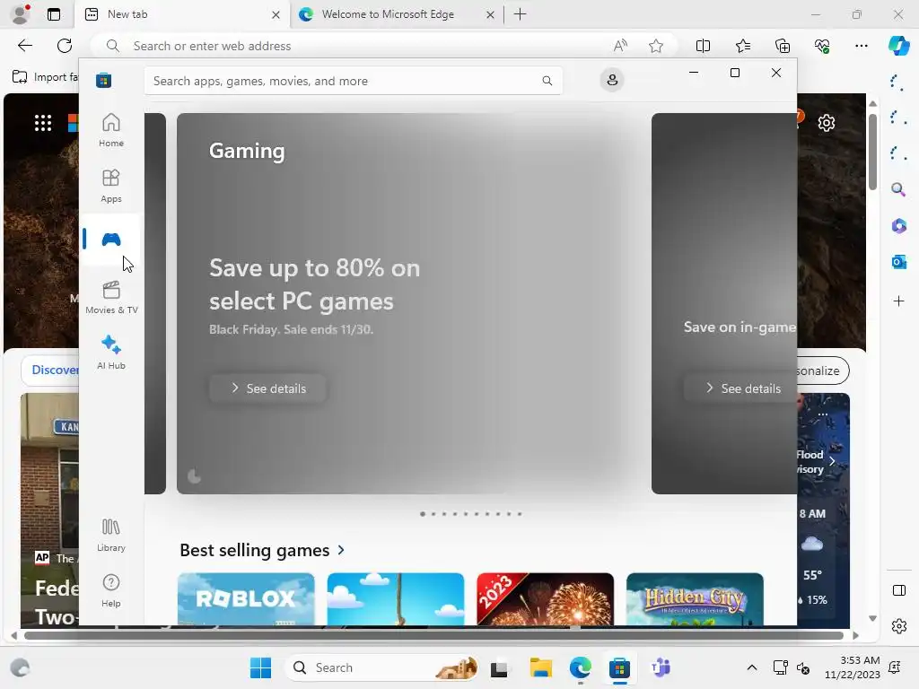Click the Store search magnifier icon

[x=547, y=81]
